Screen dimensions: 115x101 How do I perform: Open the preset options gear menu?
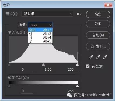tap(79, 14)
